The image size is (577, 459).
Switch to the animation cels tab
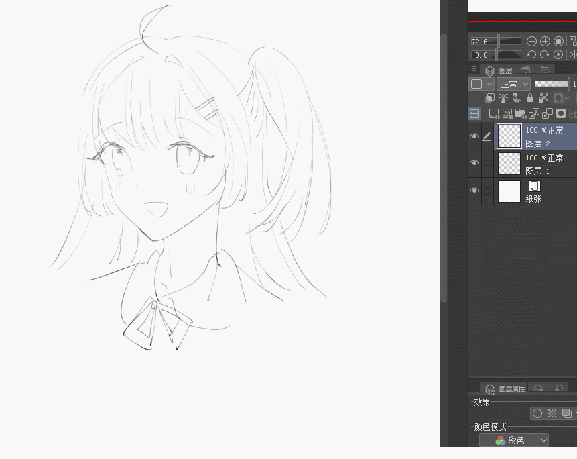pos(525,70)
